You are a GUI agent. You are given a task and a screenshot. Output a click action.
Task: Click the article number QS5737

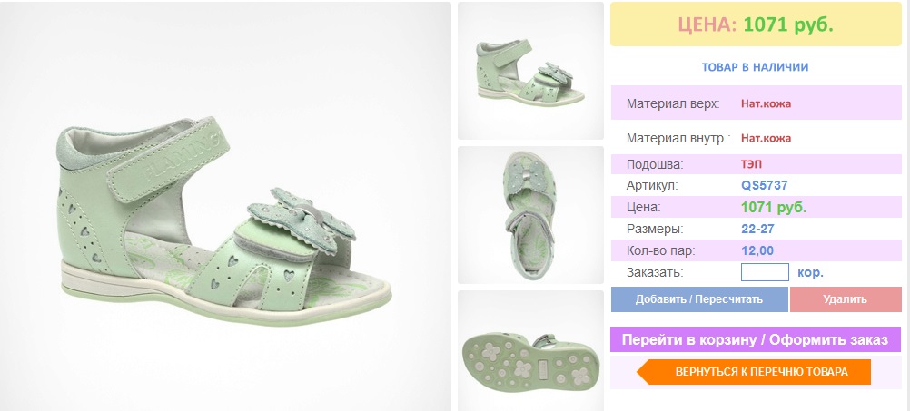765,185
